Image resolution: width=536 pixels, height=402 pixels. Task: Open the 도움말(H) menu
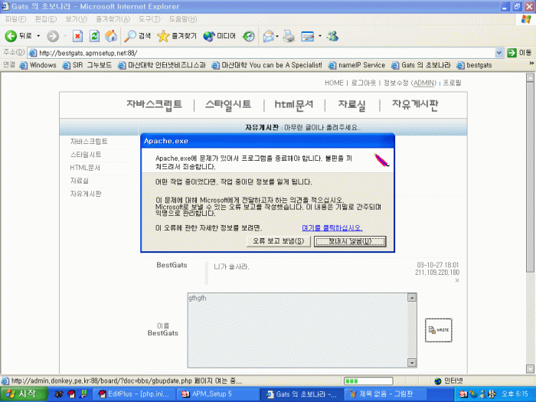pyautogui.click(x=183, y=19)
